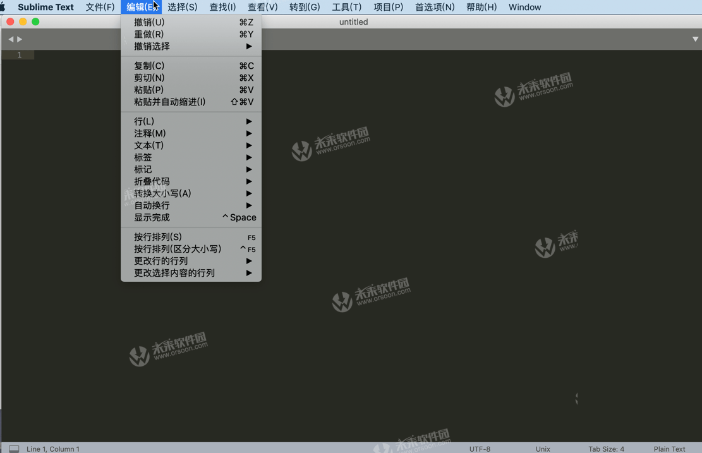Expand the 更改行的行列 submenu
This screenshot has height=453, width=702.
tap(191, 261)
